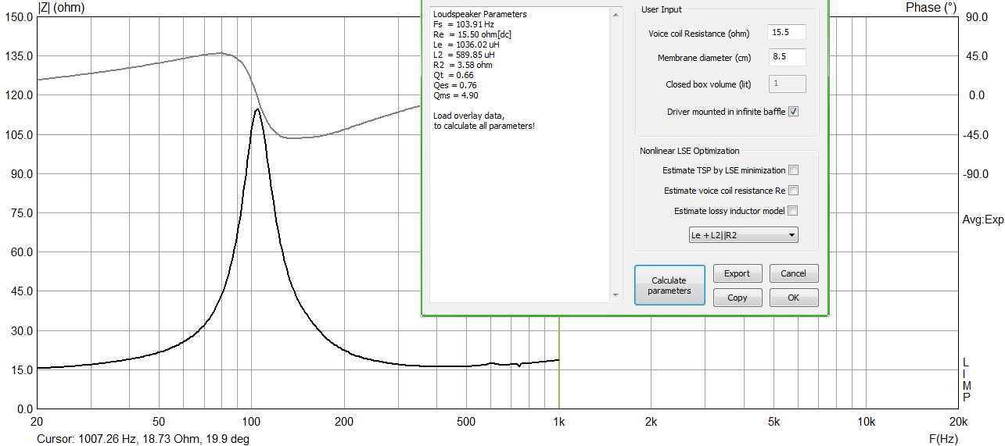This screenshot has height=446, width=1005.
Task: Select the L2 = 589.85 uH line
Action: [464, 55]
